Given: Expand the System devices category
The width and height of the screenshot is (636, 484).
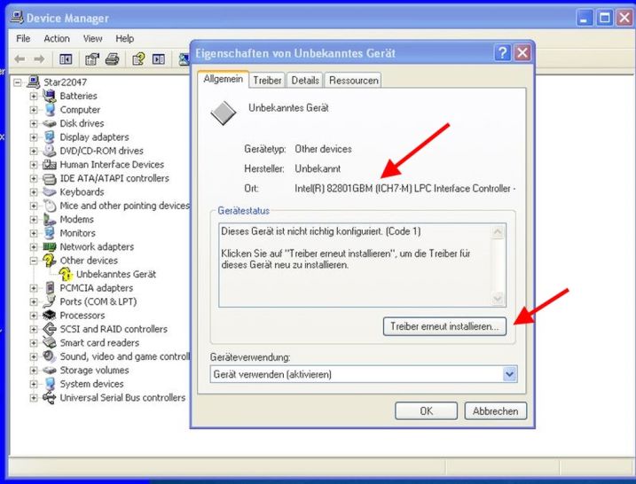Looking at the screenshot, I should tap(34, 384).
